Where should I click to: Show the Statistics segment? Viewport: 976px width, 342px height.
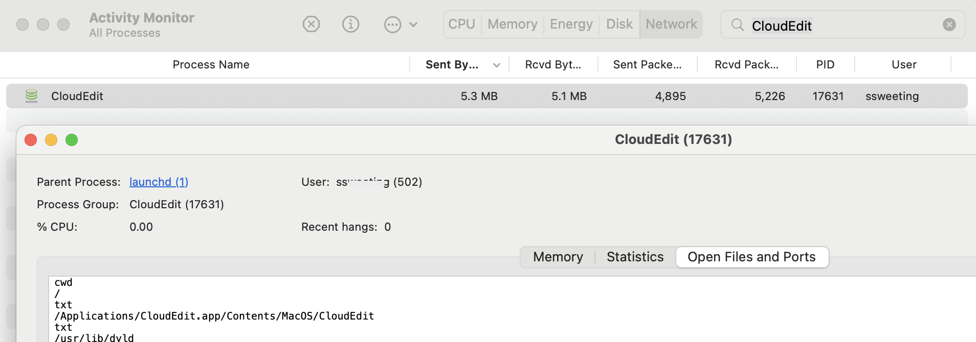[x=635, y=257]
